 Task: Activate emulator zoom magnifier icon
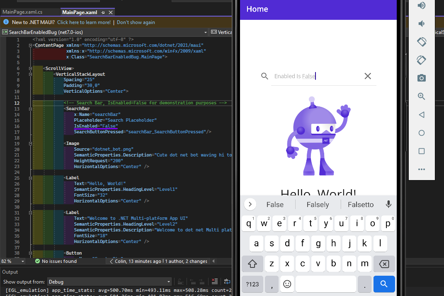coord(421,96)
